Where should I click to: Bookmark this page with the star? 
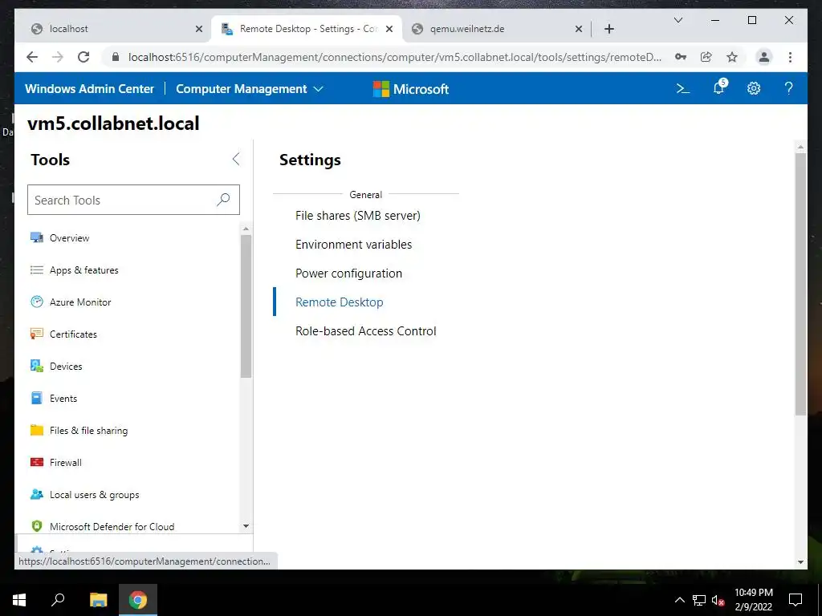click(x=732, y=57)
